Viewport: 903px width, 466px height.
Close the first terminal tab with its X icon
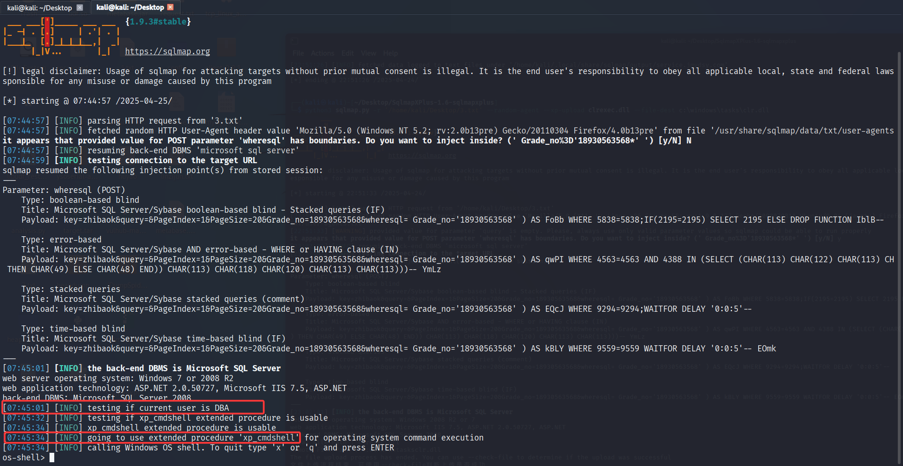pyautogui.click(x=80, y=8)
